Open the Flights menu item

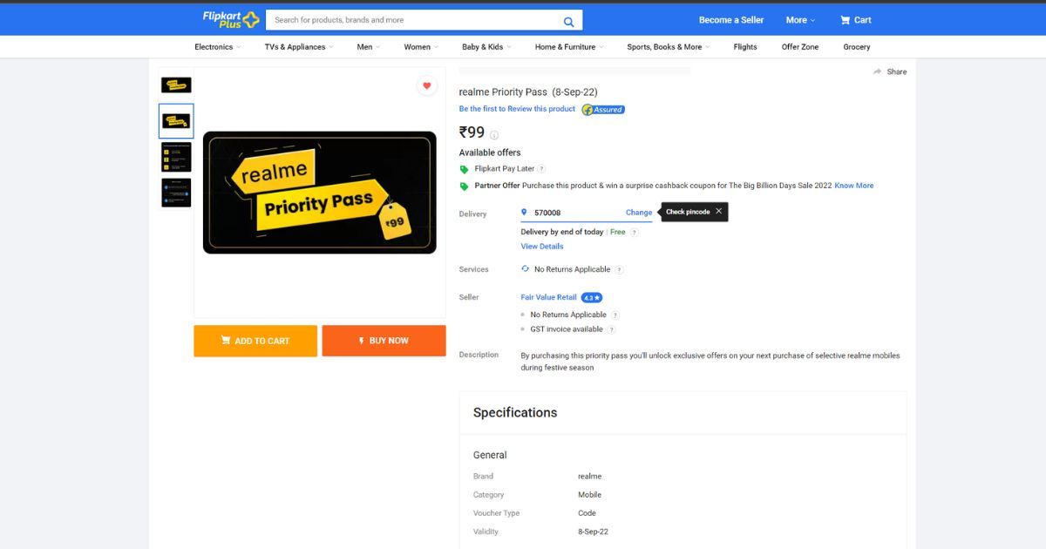(x=745, y=47)
